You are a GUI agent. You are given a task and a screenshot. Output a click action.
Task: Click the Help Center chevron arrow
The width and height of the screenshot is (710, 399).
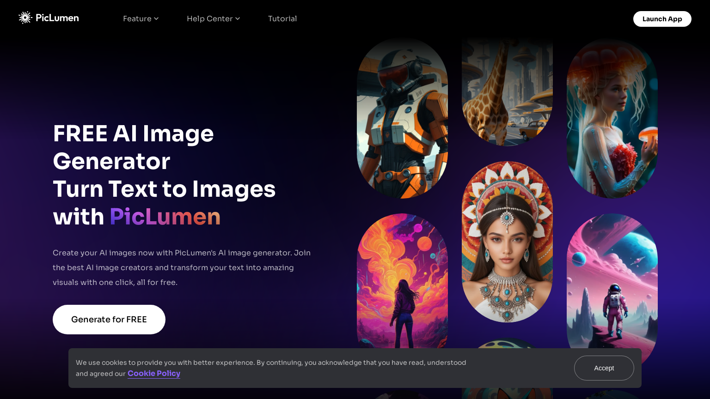[238, 19]
